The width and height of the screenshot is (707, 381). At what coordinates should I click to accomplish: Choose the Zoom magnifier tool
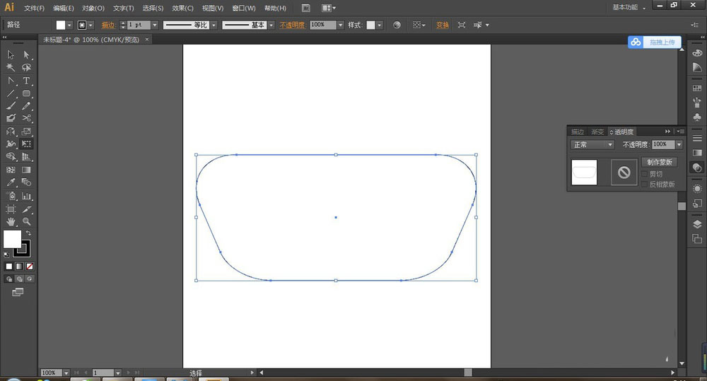(26, 222)
